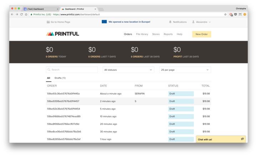257x156 pixels.
Task: Focus the Search input field
Action: [x=72, y=70]
